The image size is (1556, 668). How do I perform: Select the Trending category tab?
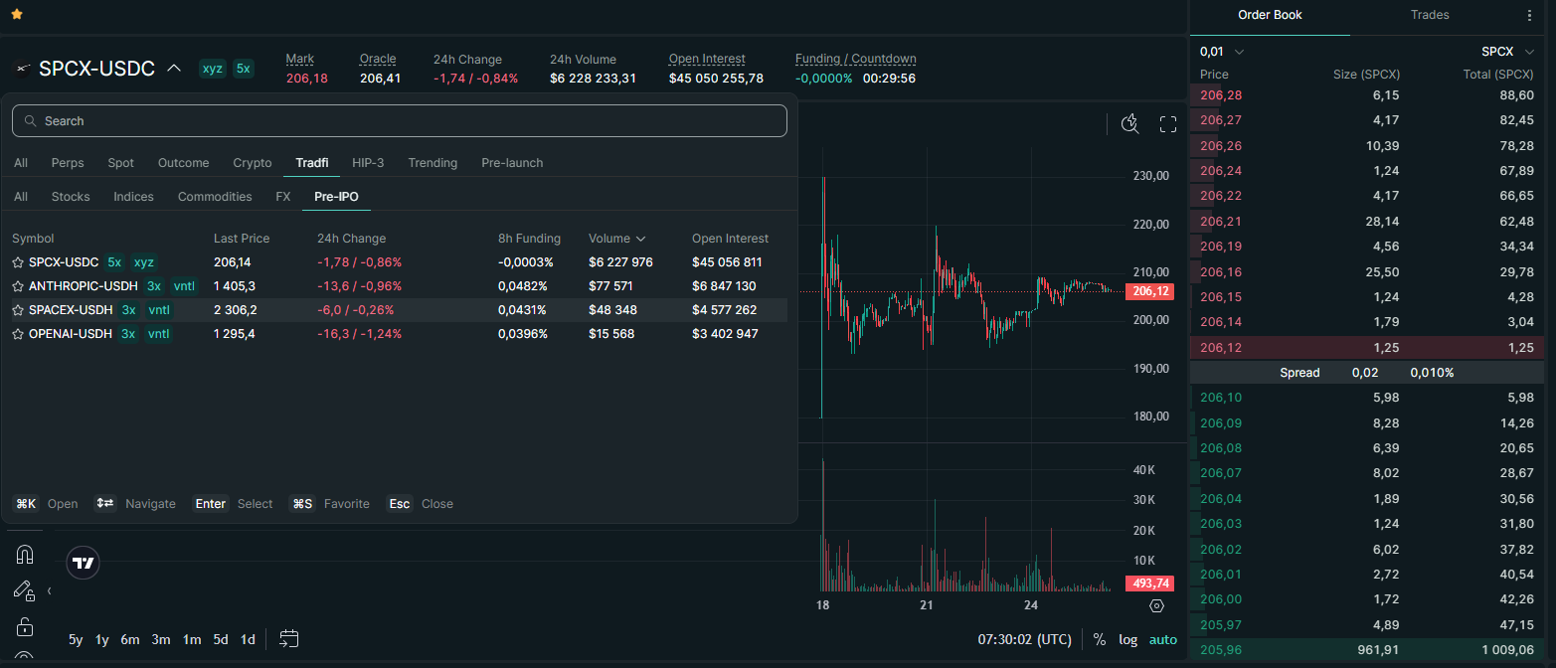point(432,163)
